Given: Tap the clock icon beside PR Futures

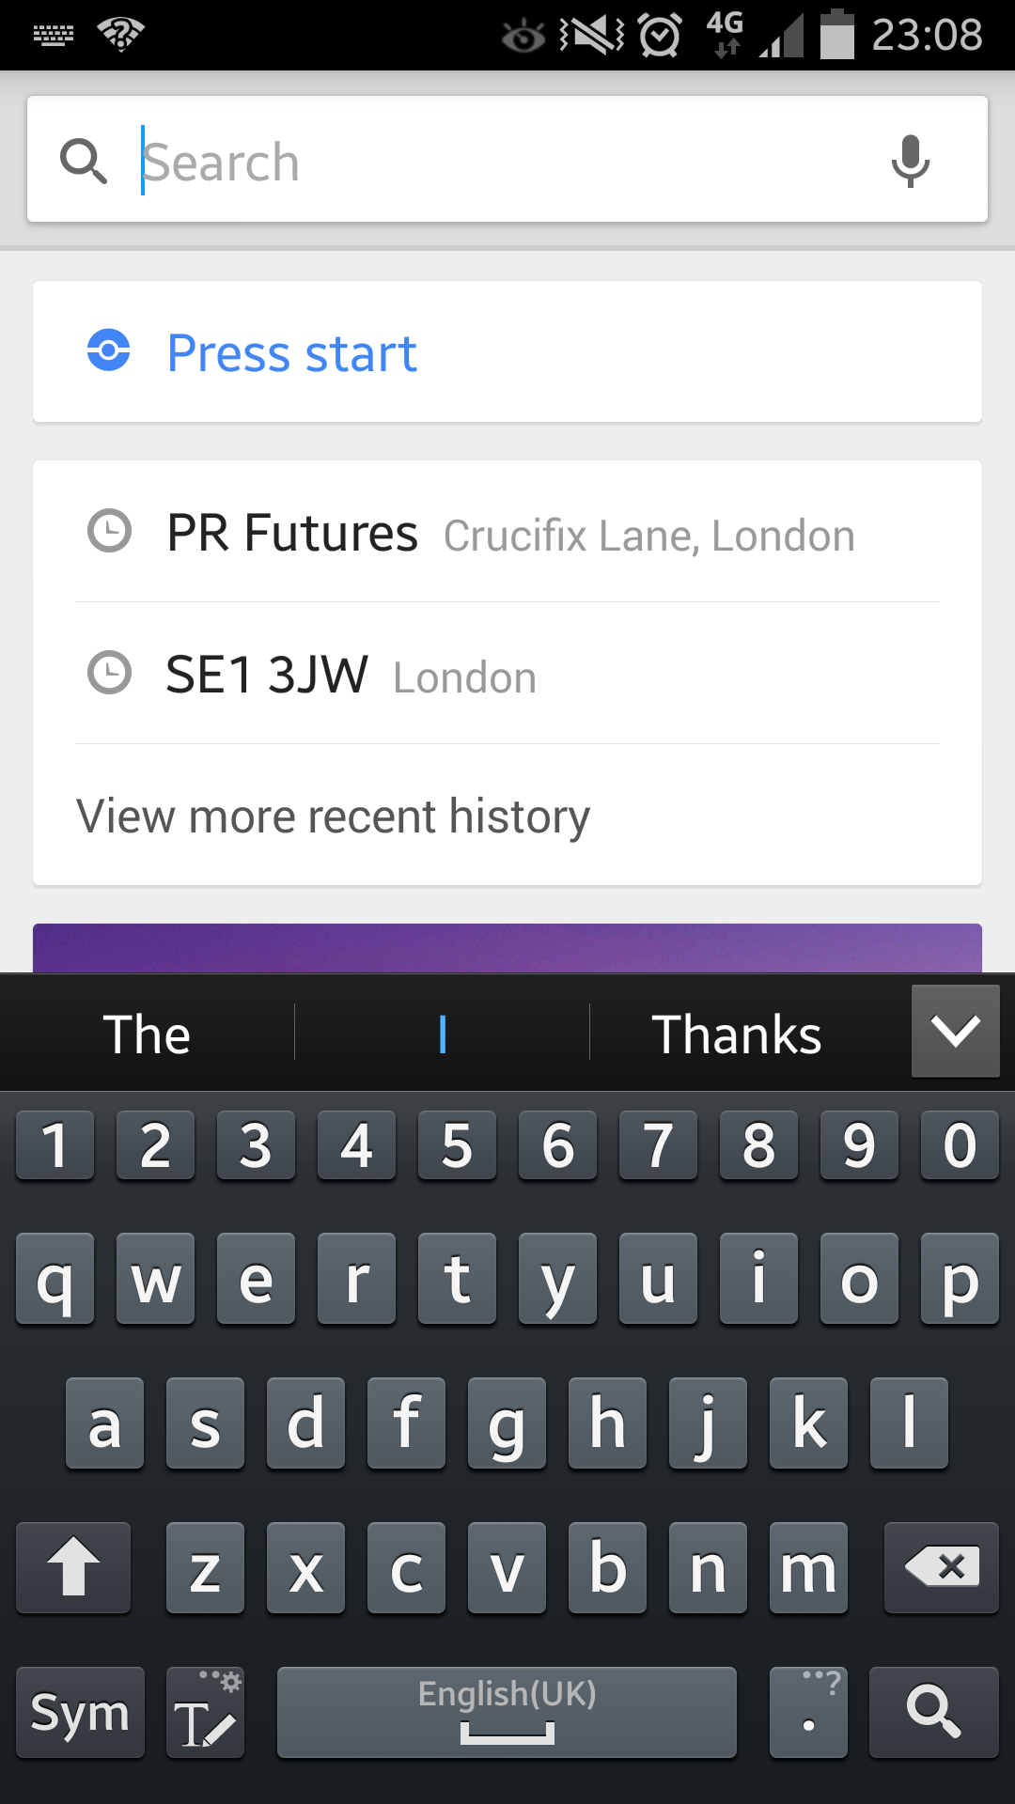Looking at the screenshot, I should (109, 532).
